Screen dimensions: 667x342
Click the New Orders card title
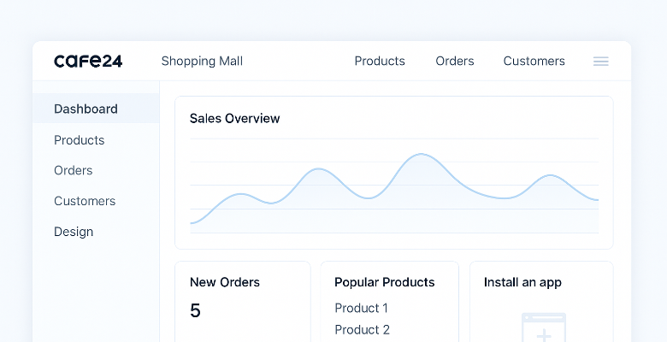point(224,282)
